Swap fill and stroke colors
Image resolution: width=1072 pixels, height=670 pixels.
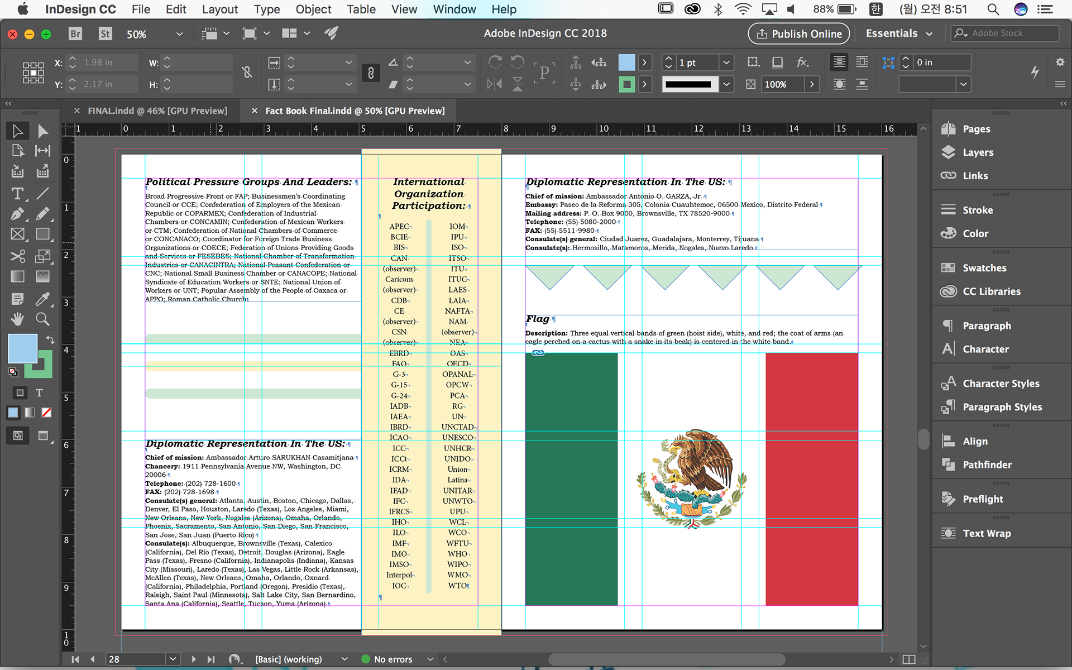[x=50, y=339]
